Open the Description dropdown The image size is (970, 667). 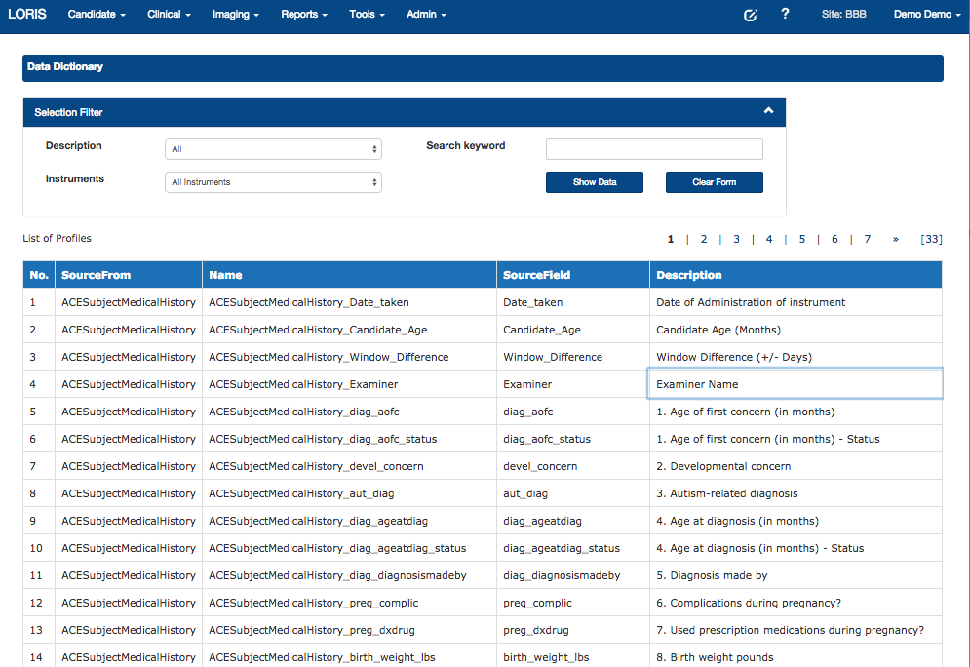click(273, 149)
